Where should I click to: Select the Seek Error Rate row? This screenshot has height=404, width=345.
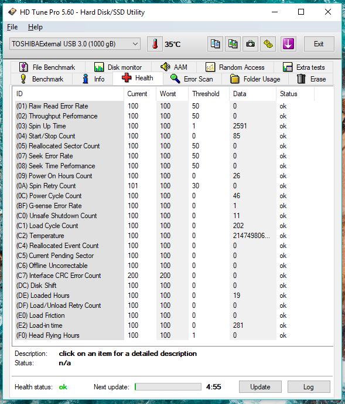pos(165,156)
